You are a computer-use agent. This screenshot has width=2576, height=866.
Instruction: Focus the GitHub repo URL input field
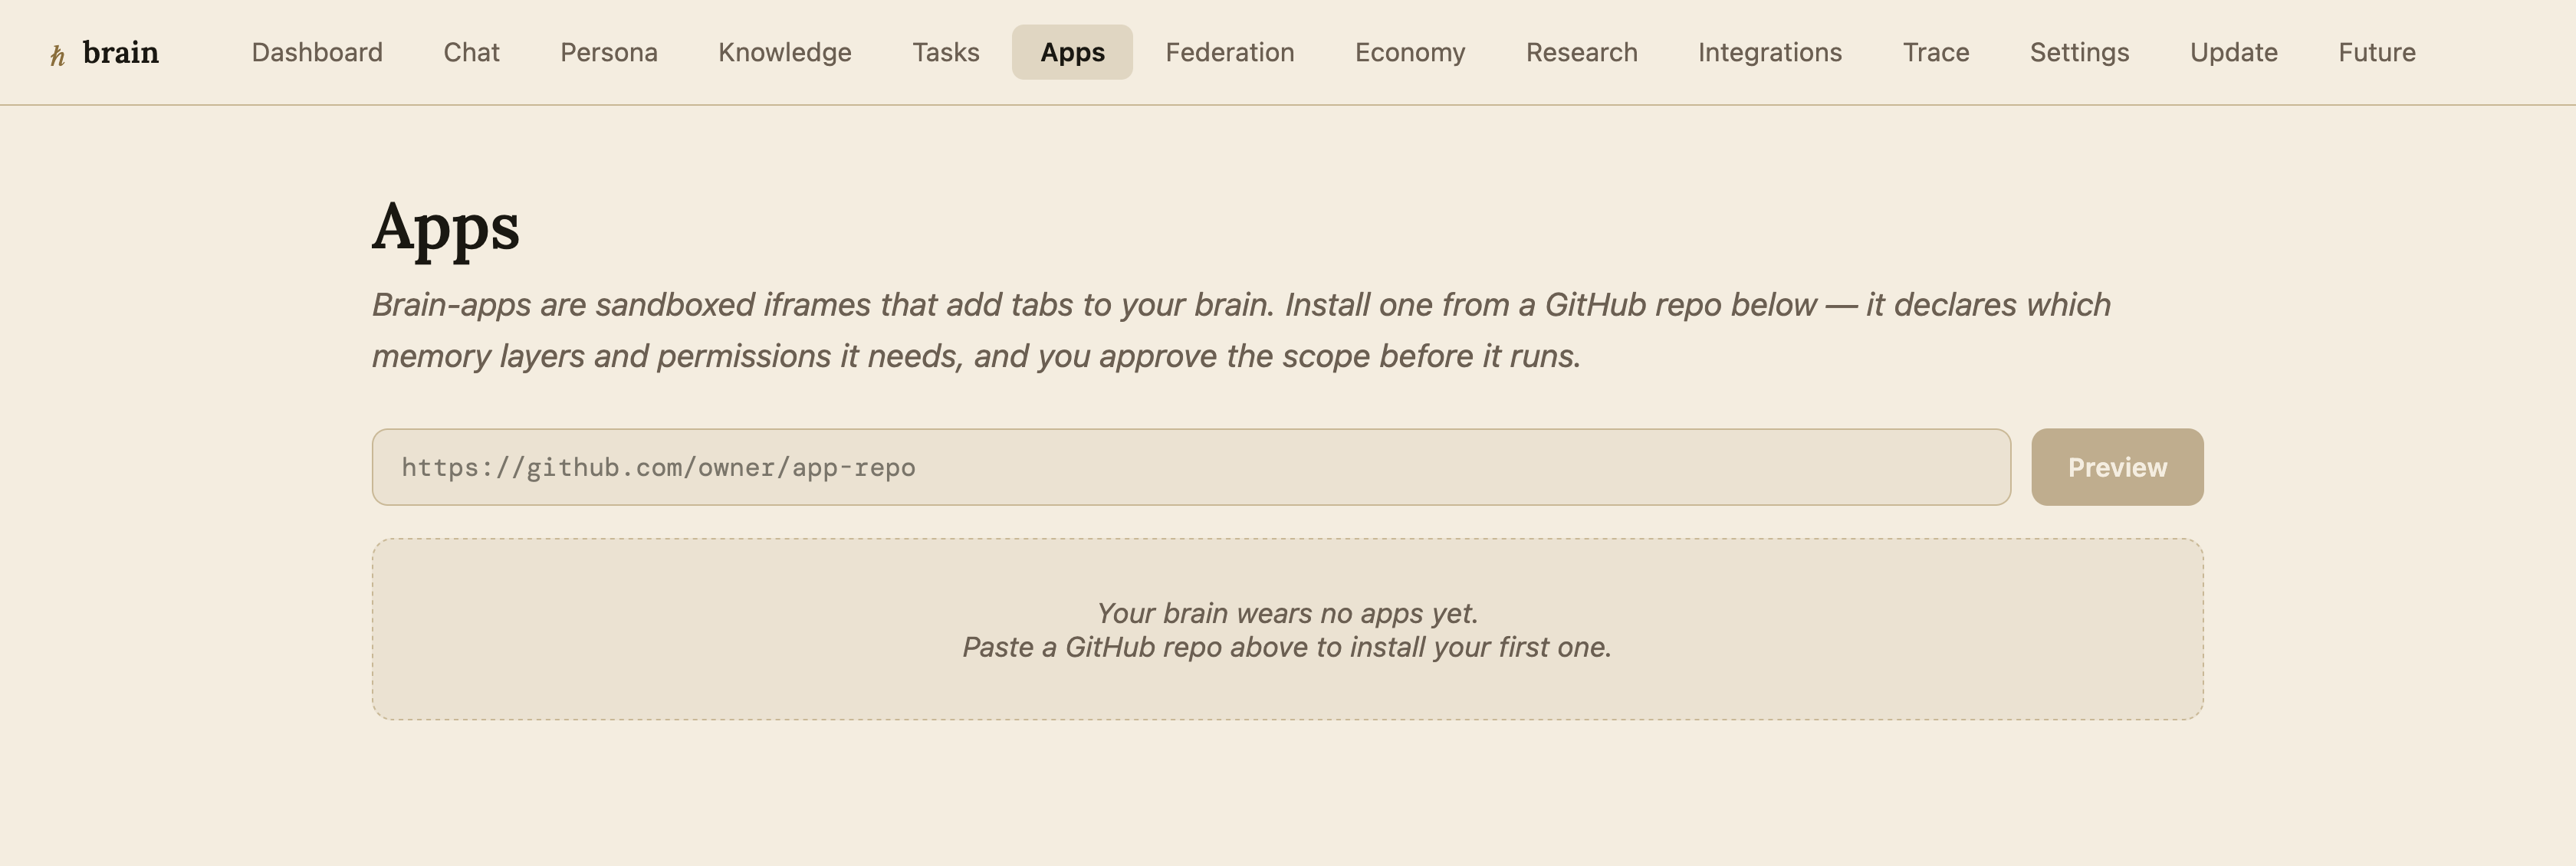pyautogui.click(x=1191, y=467)
